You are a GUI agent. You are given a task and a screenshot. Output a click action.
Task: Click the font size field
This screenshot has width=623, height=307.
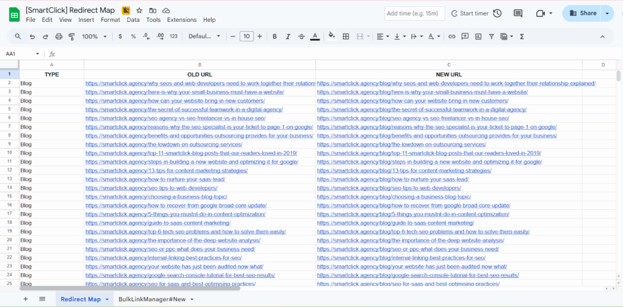click(x=246, y=36)
